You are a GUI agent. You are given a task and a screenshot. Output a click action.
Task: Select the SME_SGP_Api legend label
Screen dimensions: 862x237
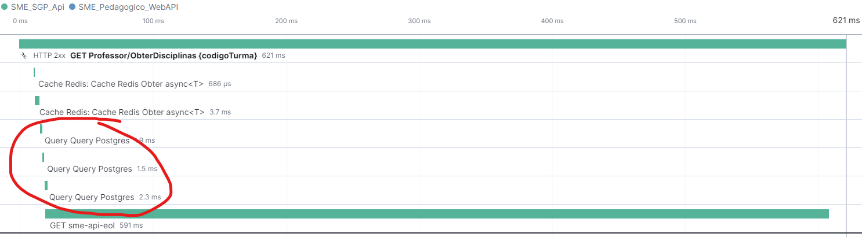tap(37, 8)
